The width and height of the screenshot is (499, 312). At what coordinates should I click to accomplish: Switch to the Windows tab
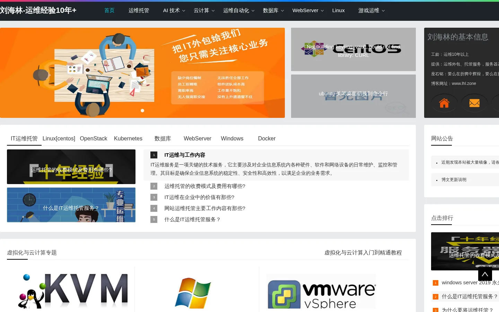[x=232, y=139]
